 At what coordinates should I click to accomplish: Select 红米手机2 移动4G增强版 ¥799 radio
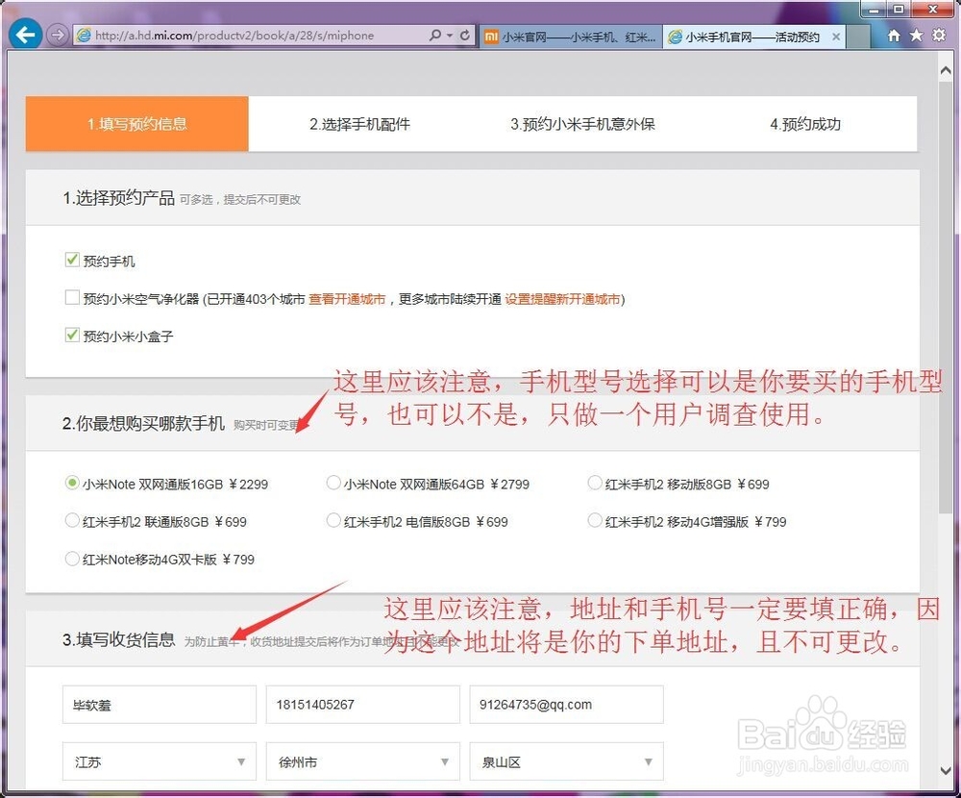(x=595, y=521)
